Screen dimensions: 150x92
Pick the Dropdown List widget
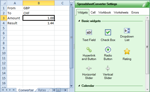(x=127, y=31)
